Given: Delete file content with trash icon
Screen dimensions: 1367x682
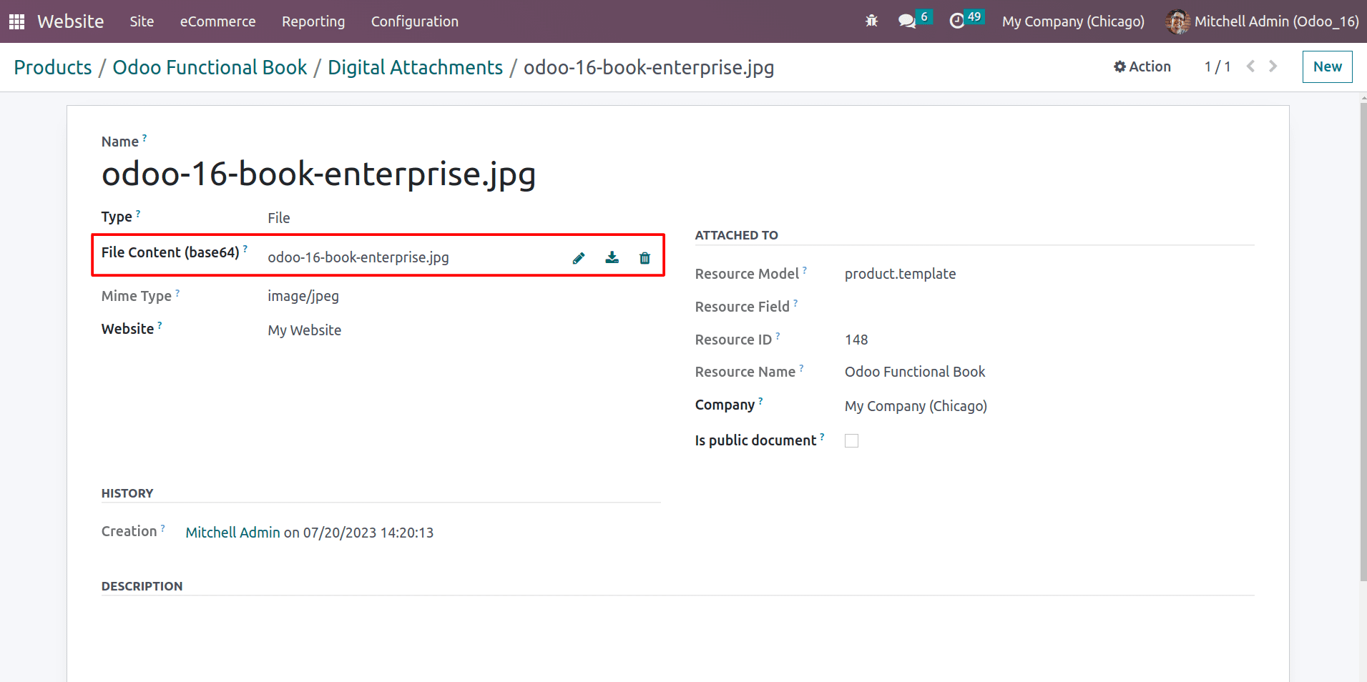Looking at the screenshot, I should [x=645, y=258].
